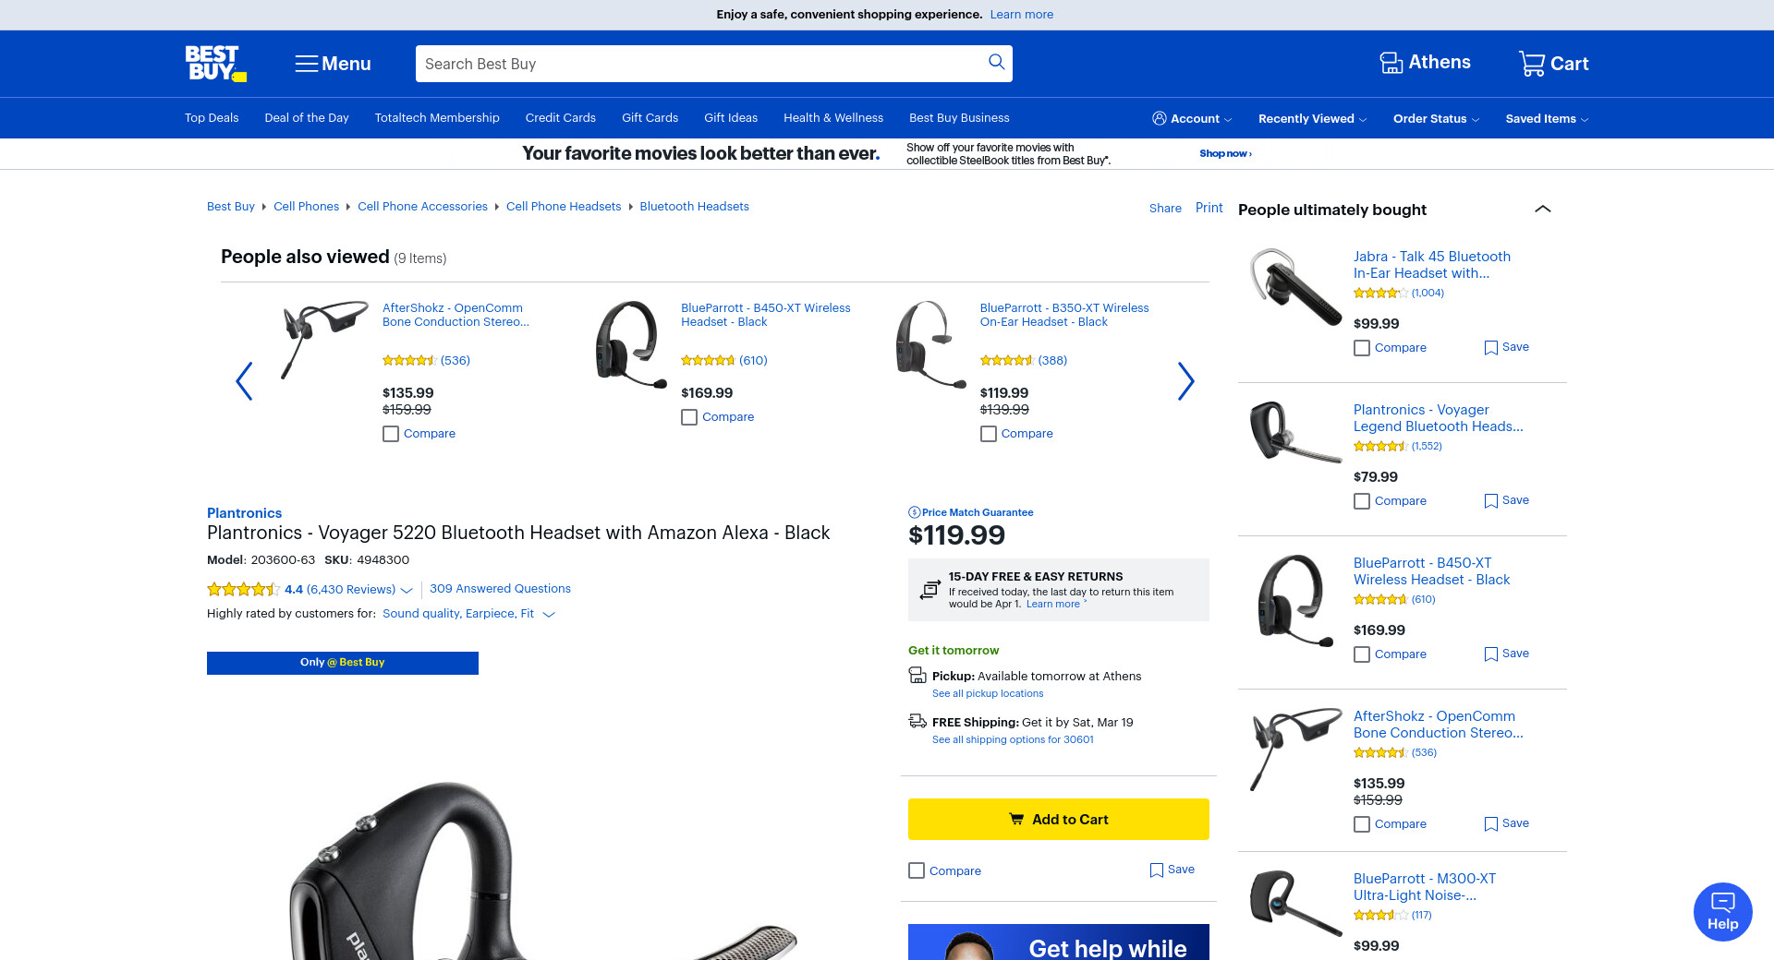Click the Search Best Buy input field

(702, 64)
